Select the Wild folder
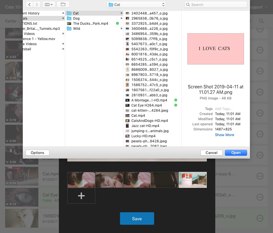 (x=94, y=28)
